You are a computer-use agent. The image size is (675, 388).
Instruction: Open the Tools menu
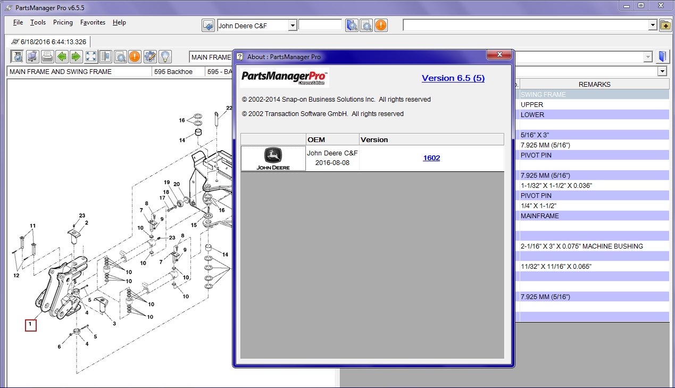tap(38, 22)
